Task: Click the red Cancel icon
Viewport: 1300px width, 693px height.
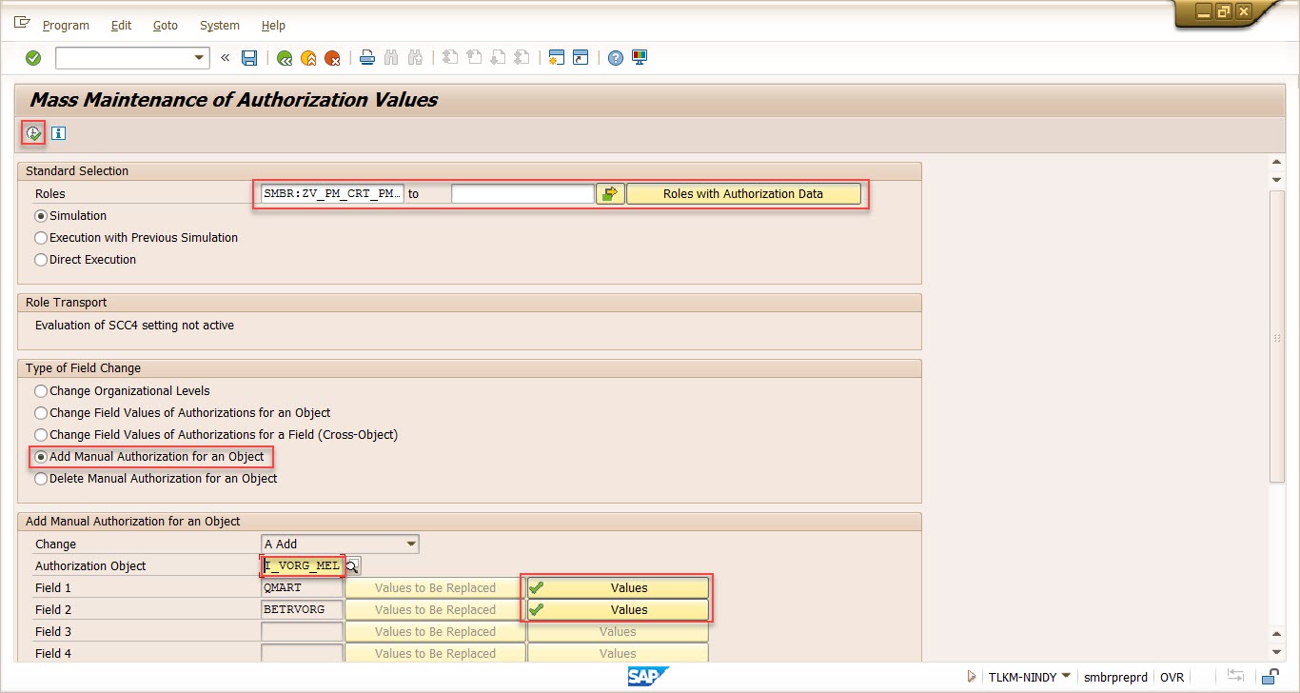Action: [x=332, y=58]
